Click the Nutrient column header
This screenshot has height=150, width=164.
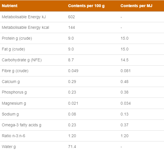pos(10,6)
